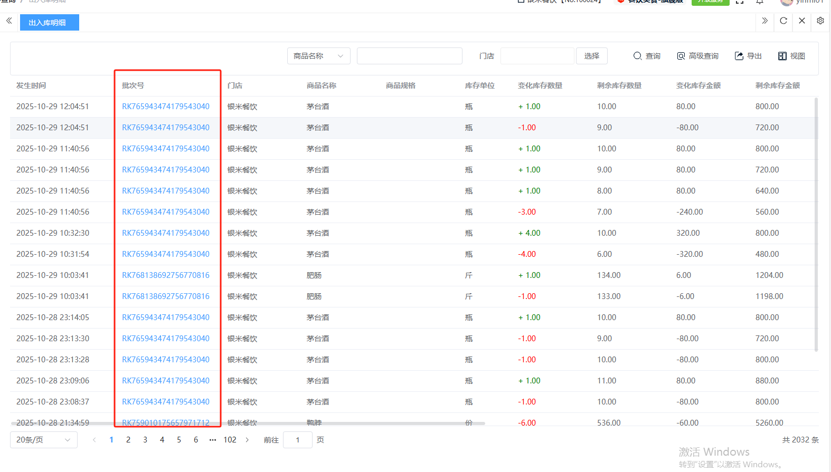Expand the 商品名称 search field dropdown

[x=318, y=56]
